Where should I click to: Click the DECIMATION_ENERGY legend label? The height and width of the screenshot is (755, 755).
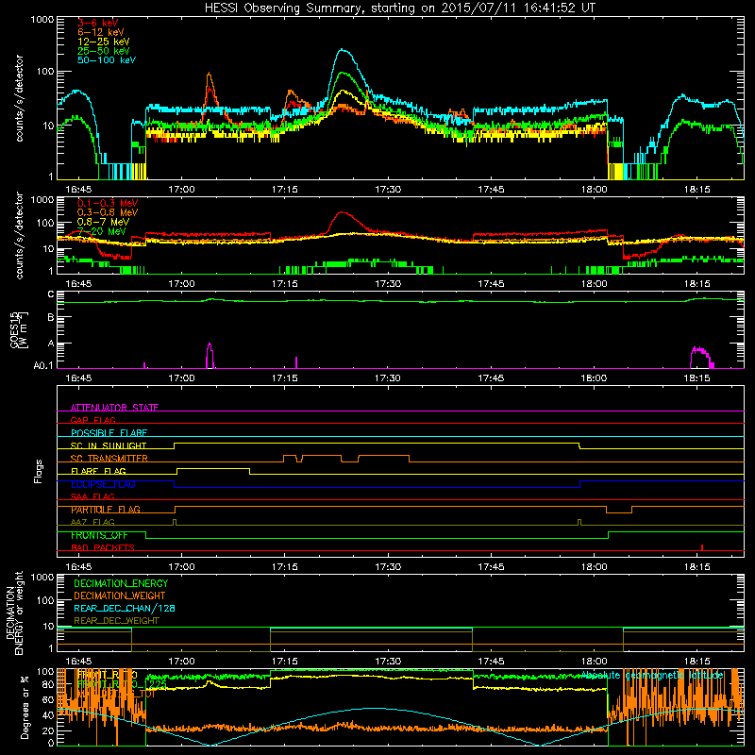click(121, 583)
